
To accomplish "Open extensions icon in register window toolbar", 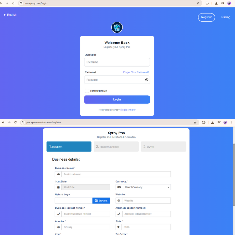I will click(x=204, y=123).
